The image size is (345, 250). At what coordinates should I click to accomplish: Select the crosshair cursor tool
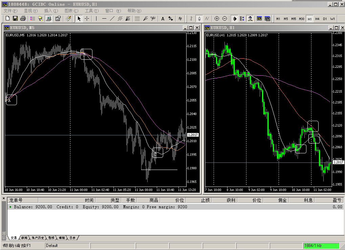(87, 19)
